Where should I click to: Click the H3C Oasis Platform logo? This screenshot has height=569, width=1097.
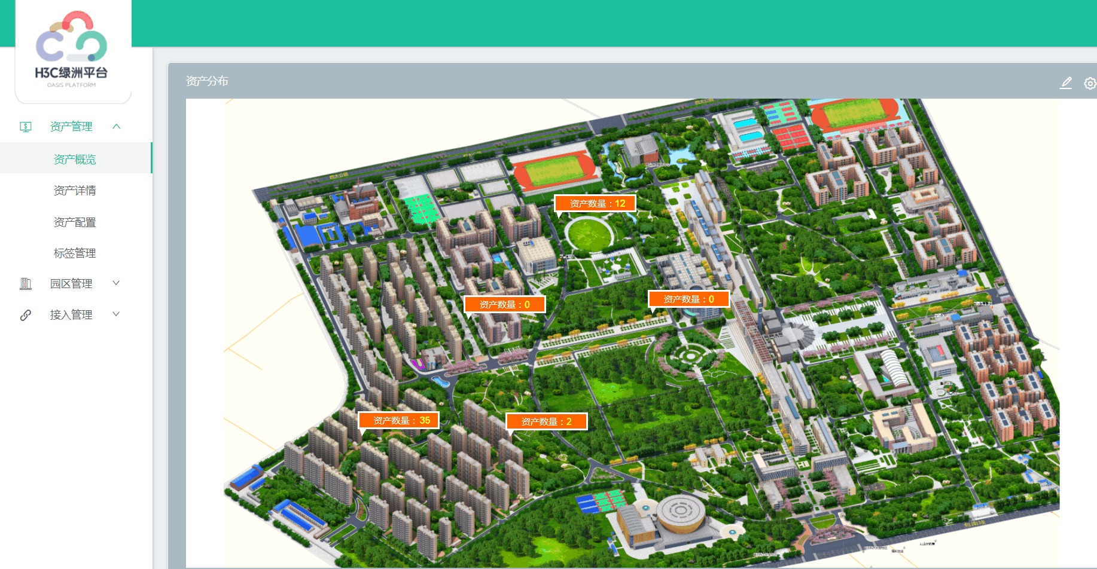(72, 51)
